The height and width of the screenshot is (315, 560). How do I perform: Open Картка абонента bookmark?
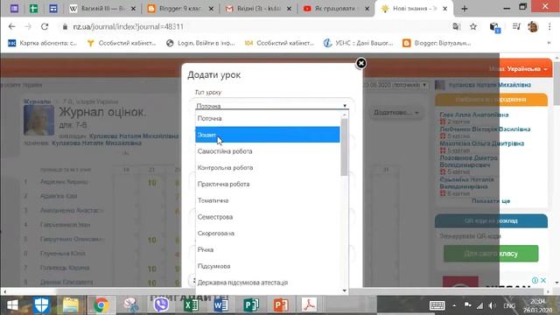click(x=42, y=43)
